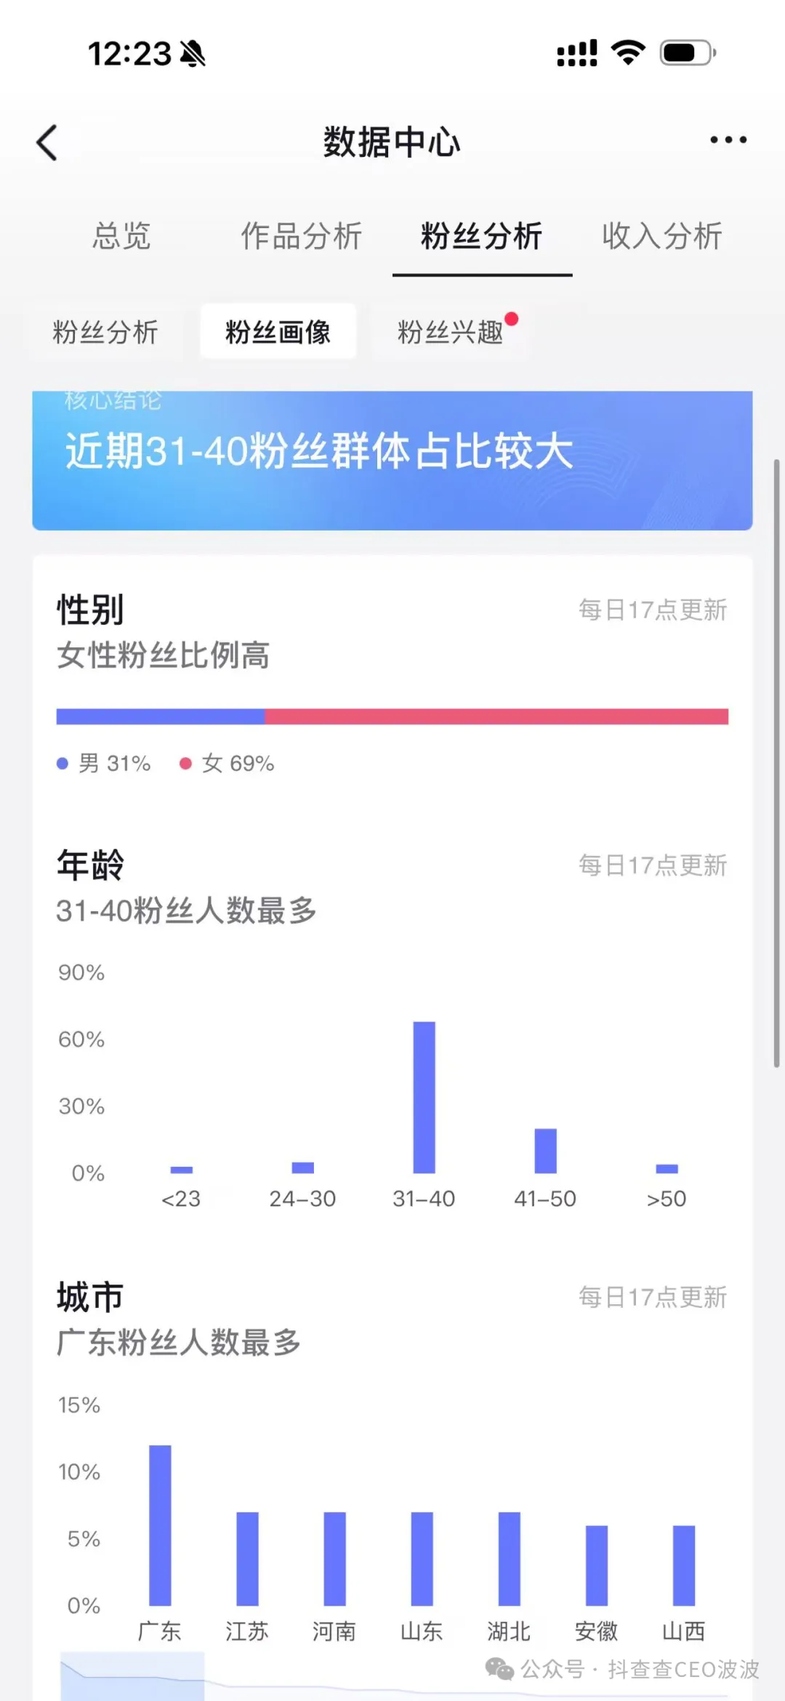Open the 作品分析 tab
Image resolution: width=785 pixels, height=1701 pixels.
pyautogui.click(x=301, y=235)
